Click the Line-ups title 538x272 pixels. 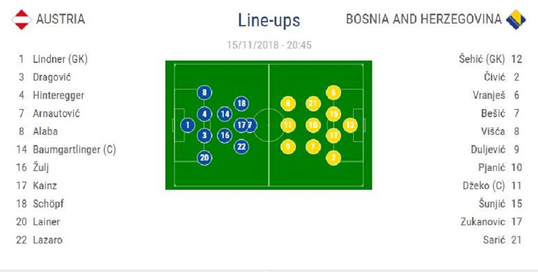(x=269, y=20)
